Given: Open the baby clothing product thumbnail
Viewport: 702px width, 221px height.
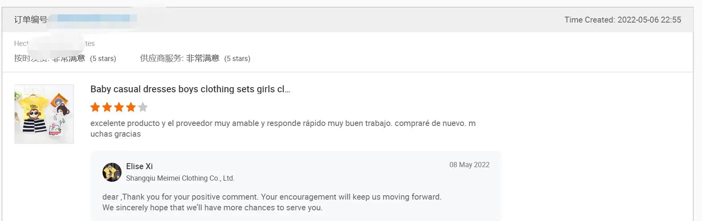Looking at the screenshot, I should 44,114.
